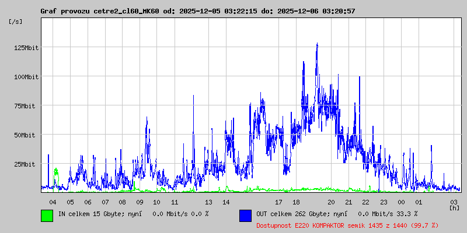467x233 pixels.
Task: Click the blue OUT legend swatch
Action: pos(245,215)
